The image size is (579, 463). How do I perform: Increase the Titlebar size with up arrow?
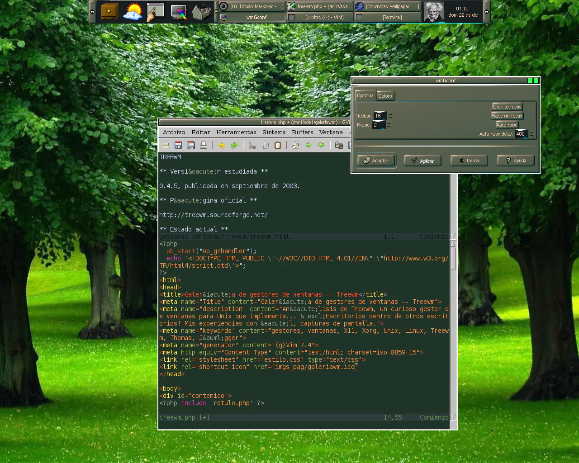click(390, 114)
